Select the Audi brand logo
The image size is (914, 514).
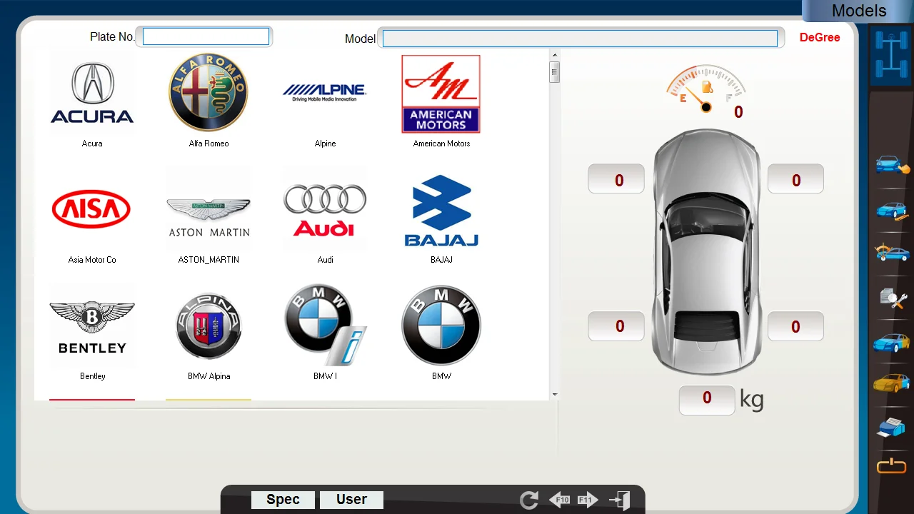[325, 208]
